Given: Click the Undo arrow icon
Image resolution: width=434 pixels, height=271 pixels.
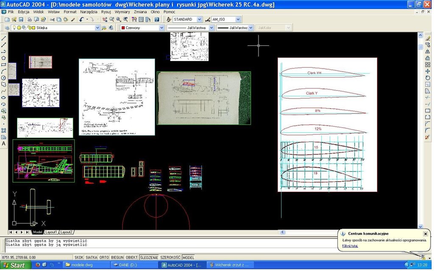Looking at the screenshot, I should click(81, 19).
